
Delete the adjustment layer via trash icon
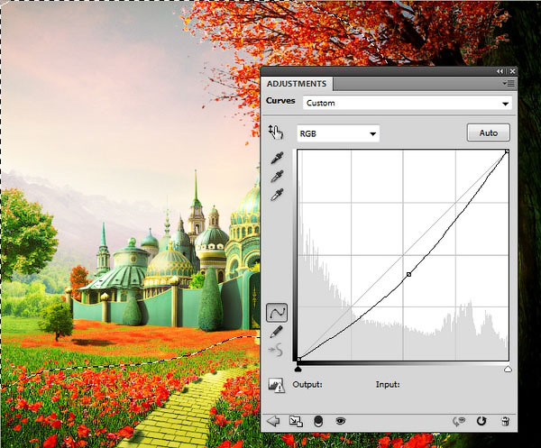click(x=505, y=421)
